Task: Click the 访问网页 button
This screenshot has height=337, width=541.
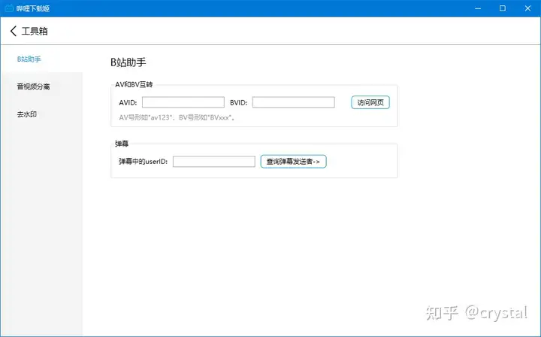Action: [x=370, y=102]
